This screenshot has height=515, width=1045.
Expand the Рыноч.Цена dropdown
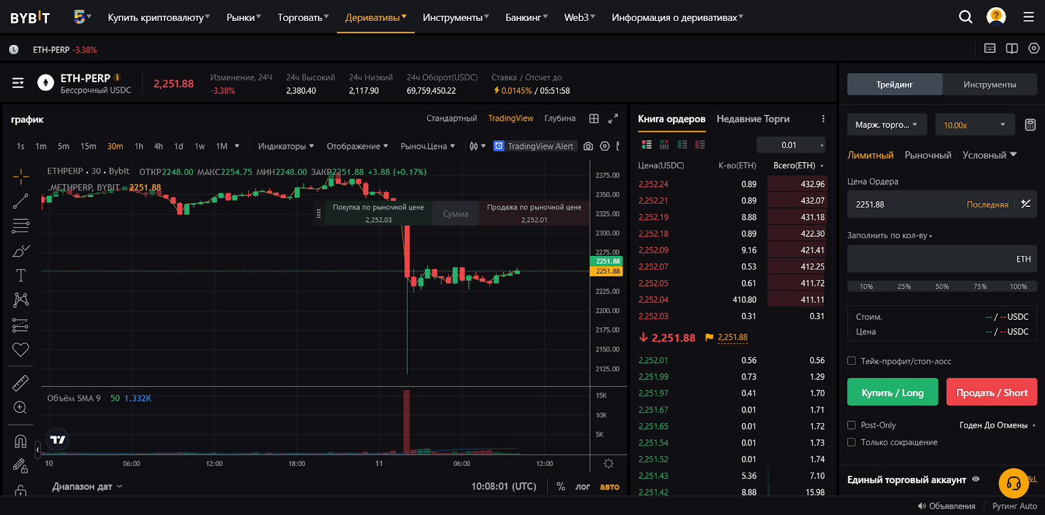coord(428,146)
